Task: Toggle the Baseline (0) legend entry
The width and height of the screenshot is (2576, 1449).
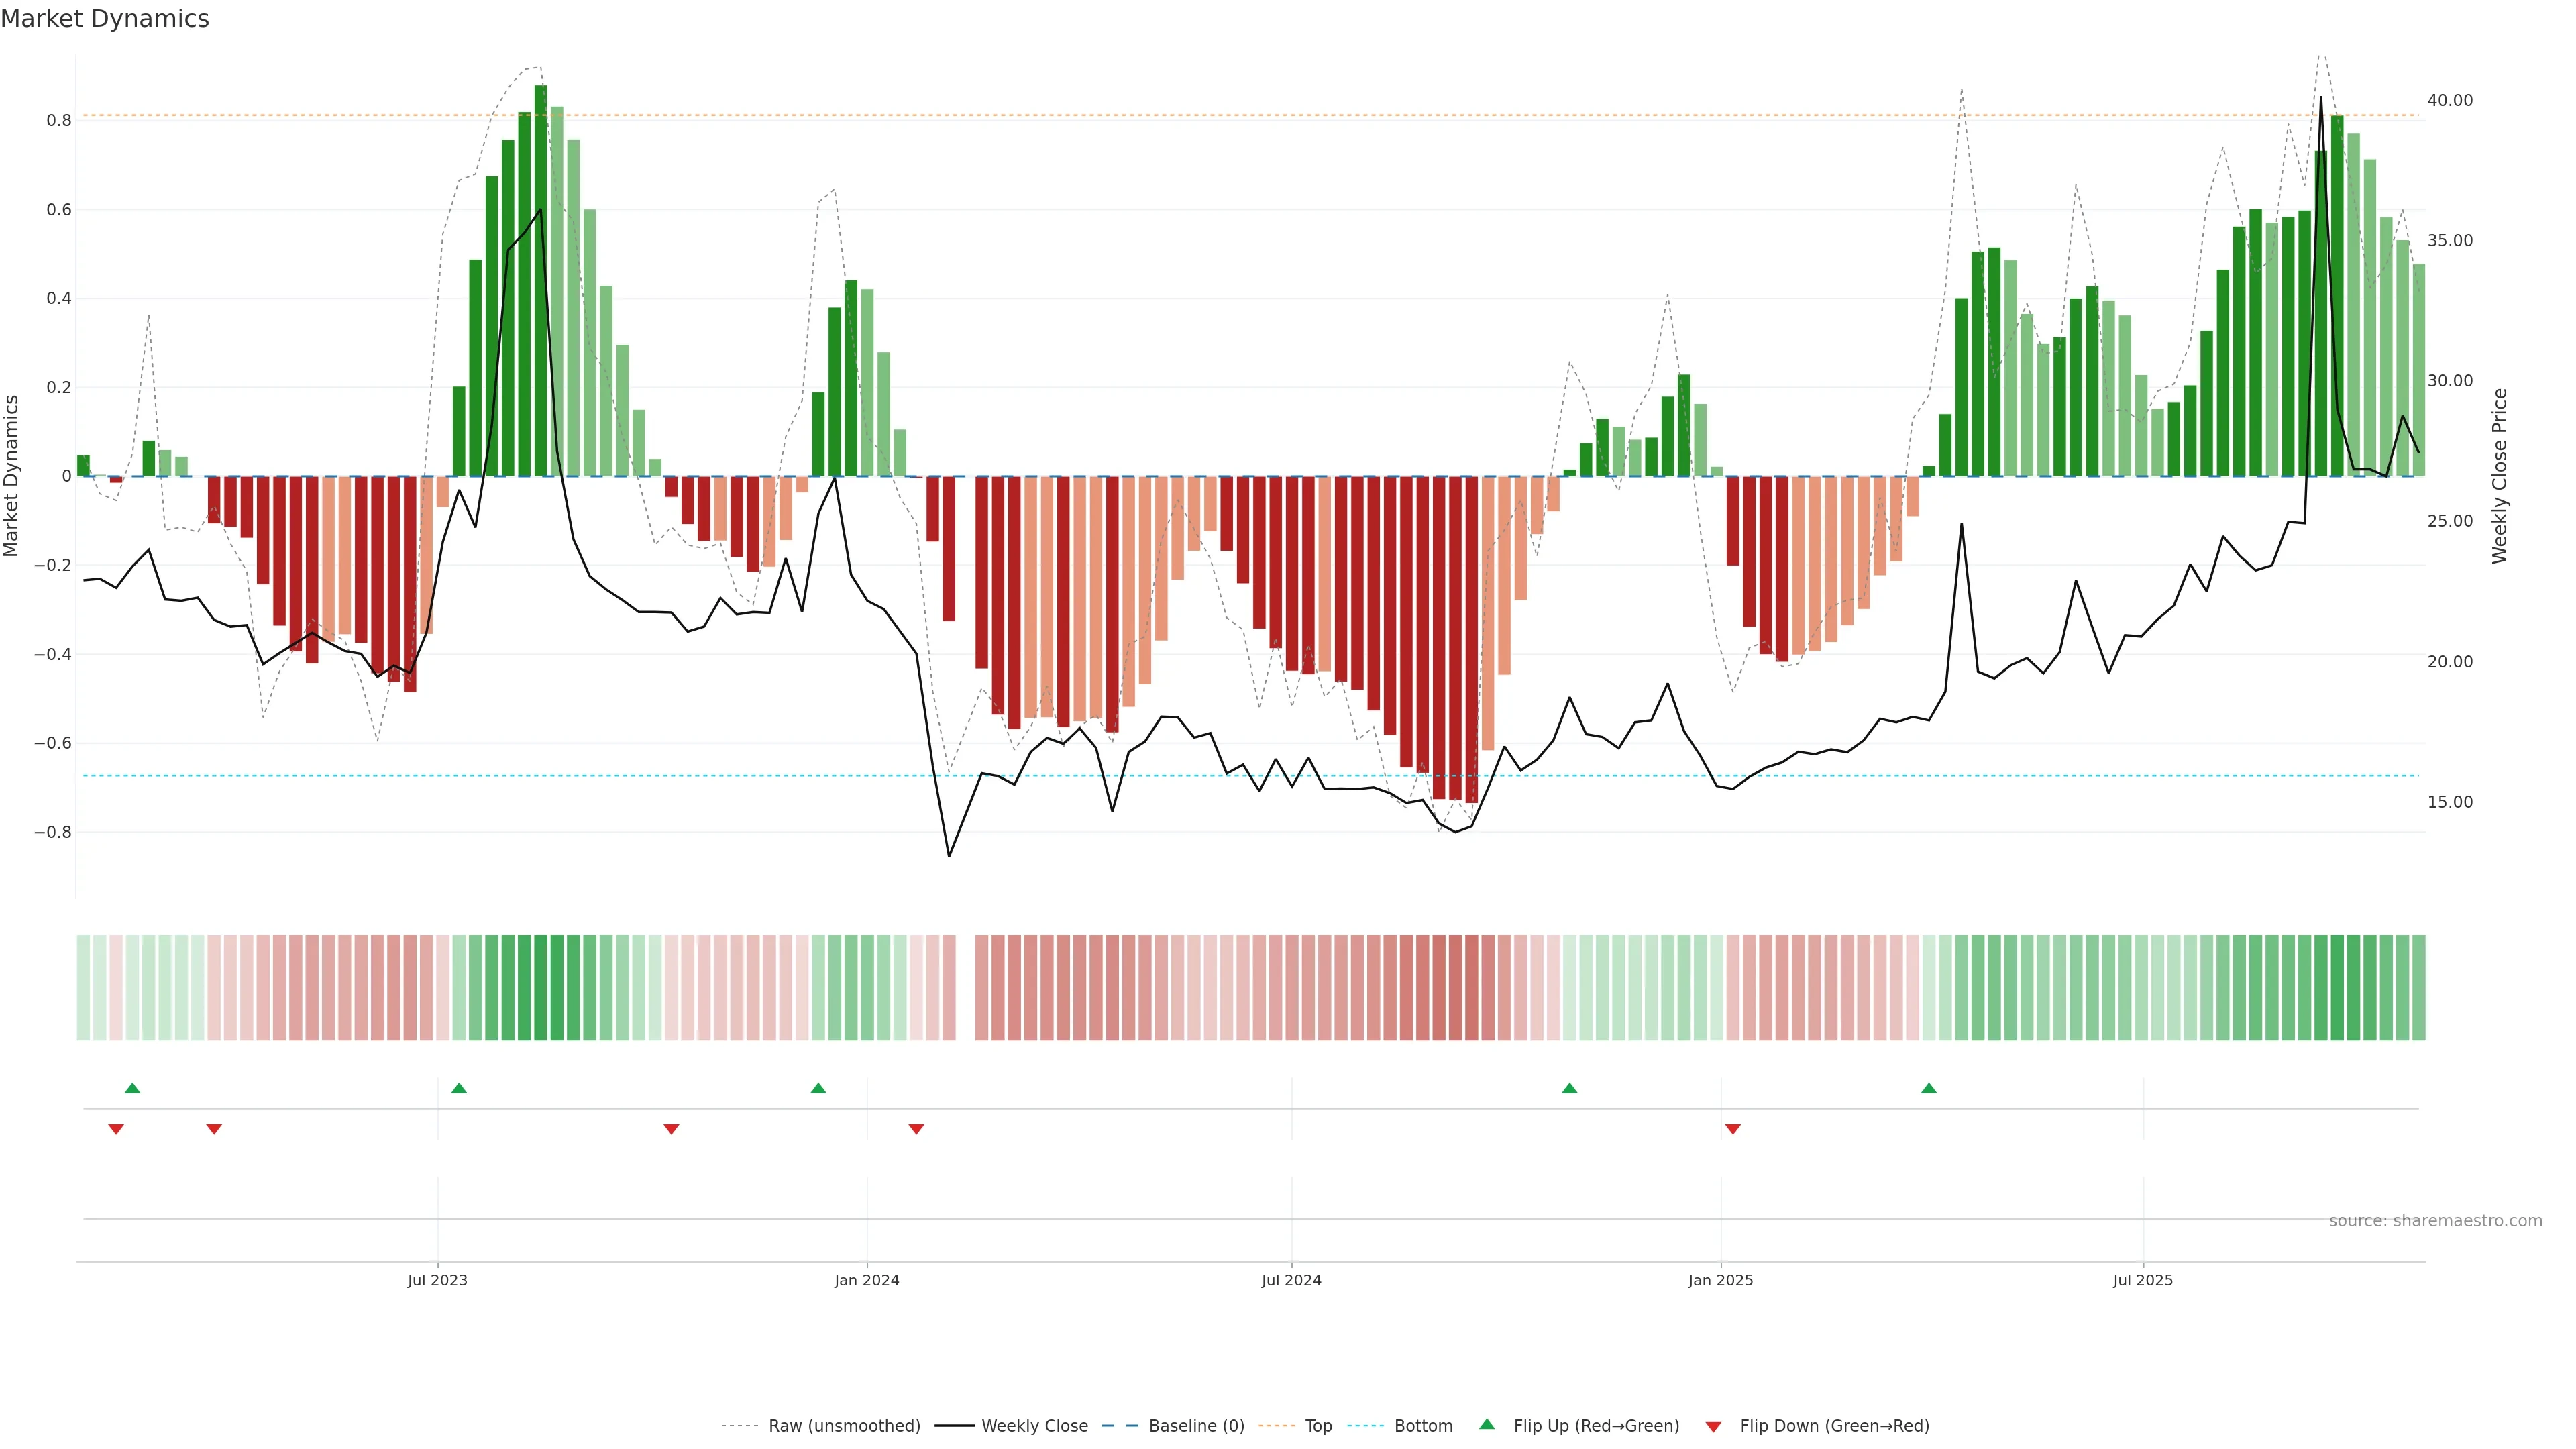Action: pos(1196,1426)
